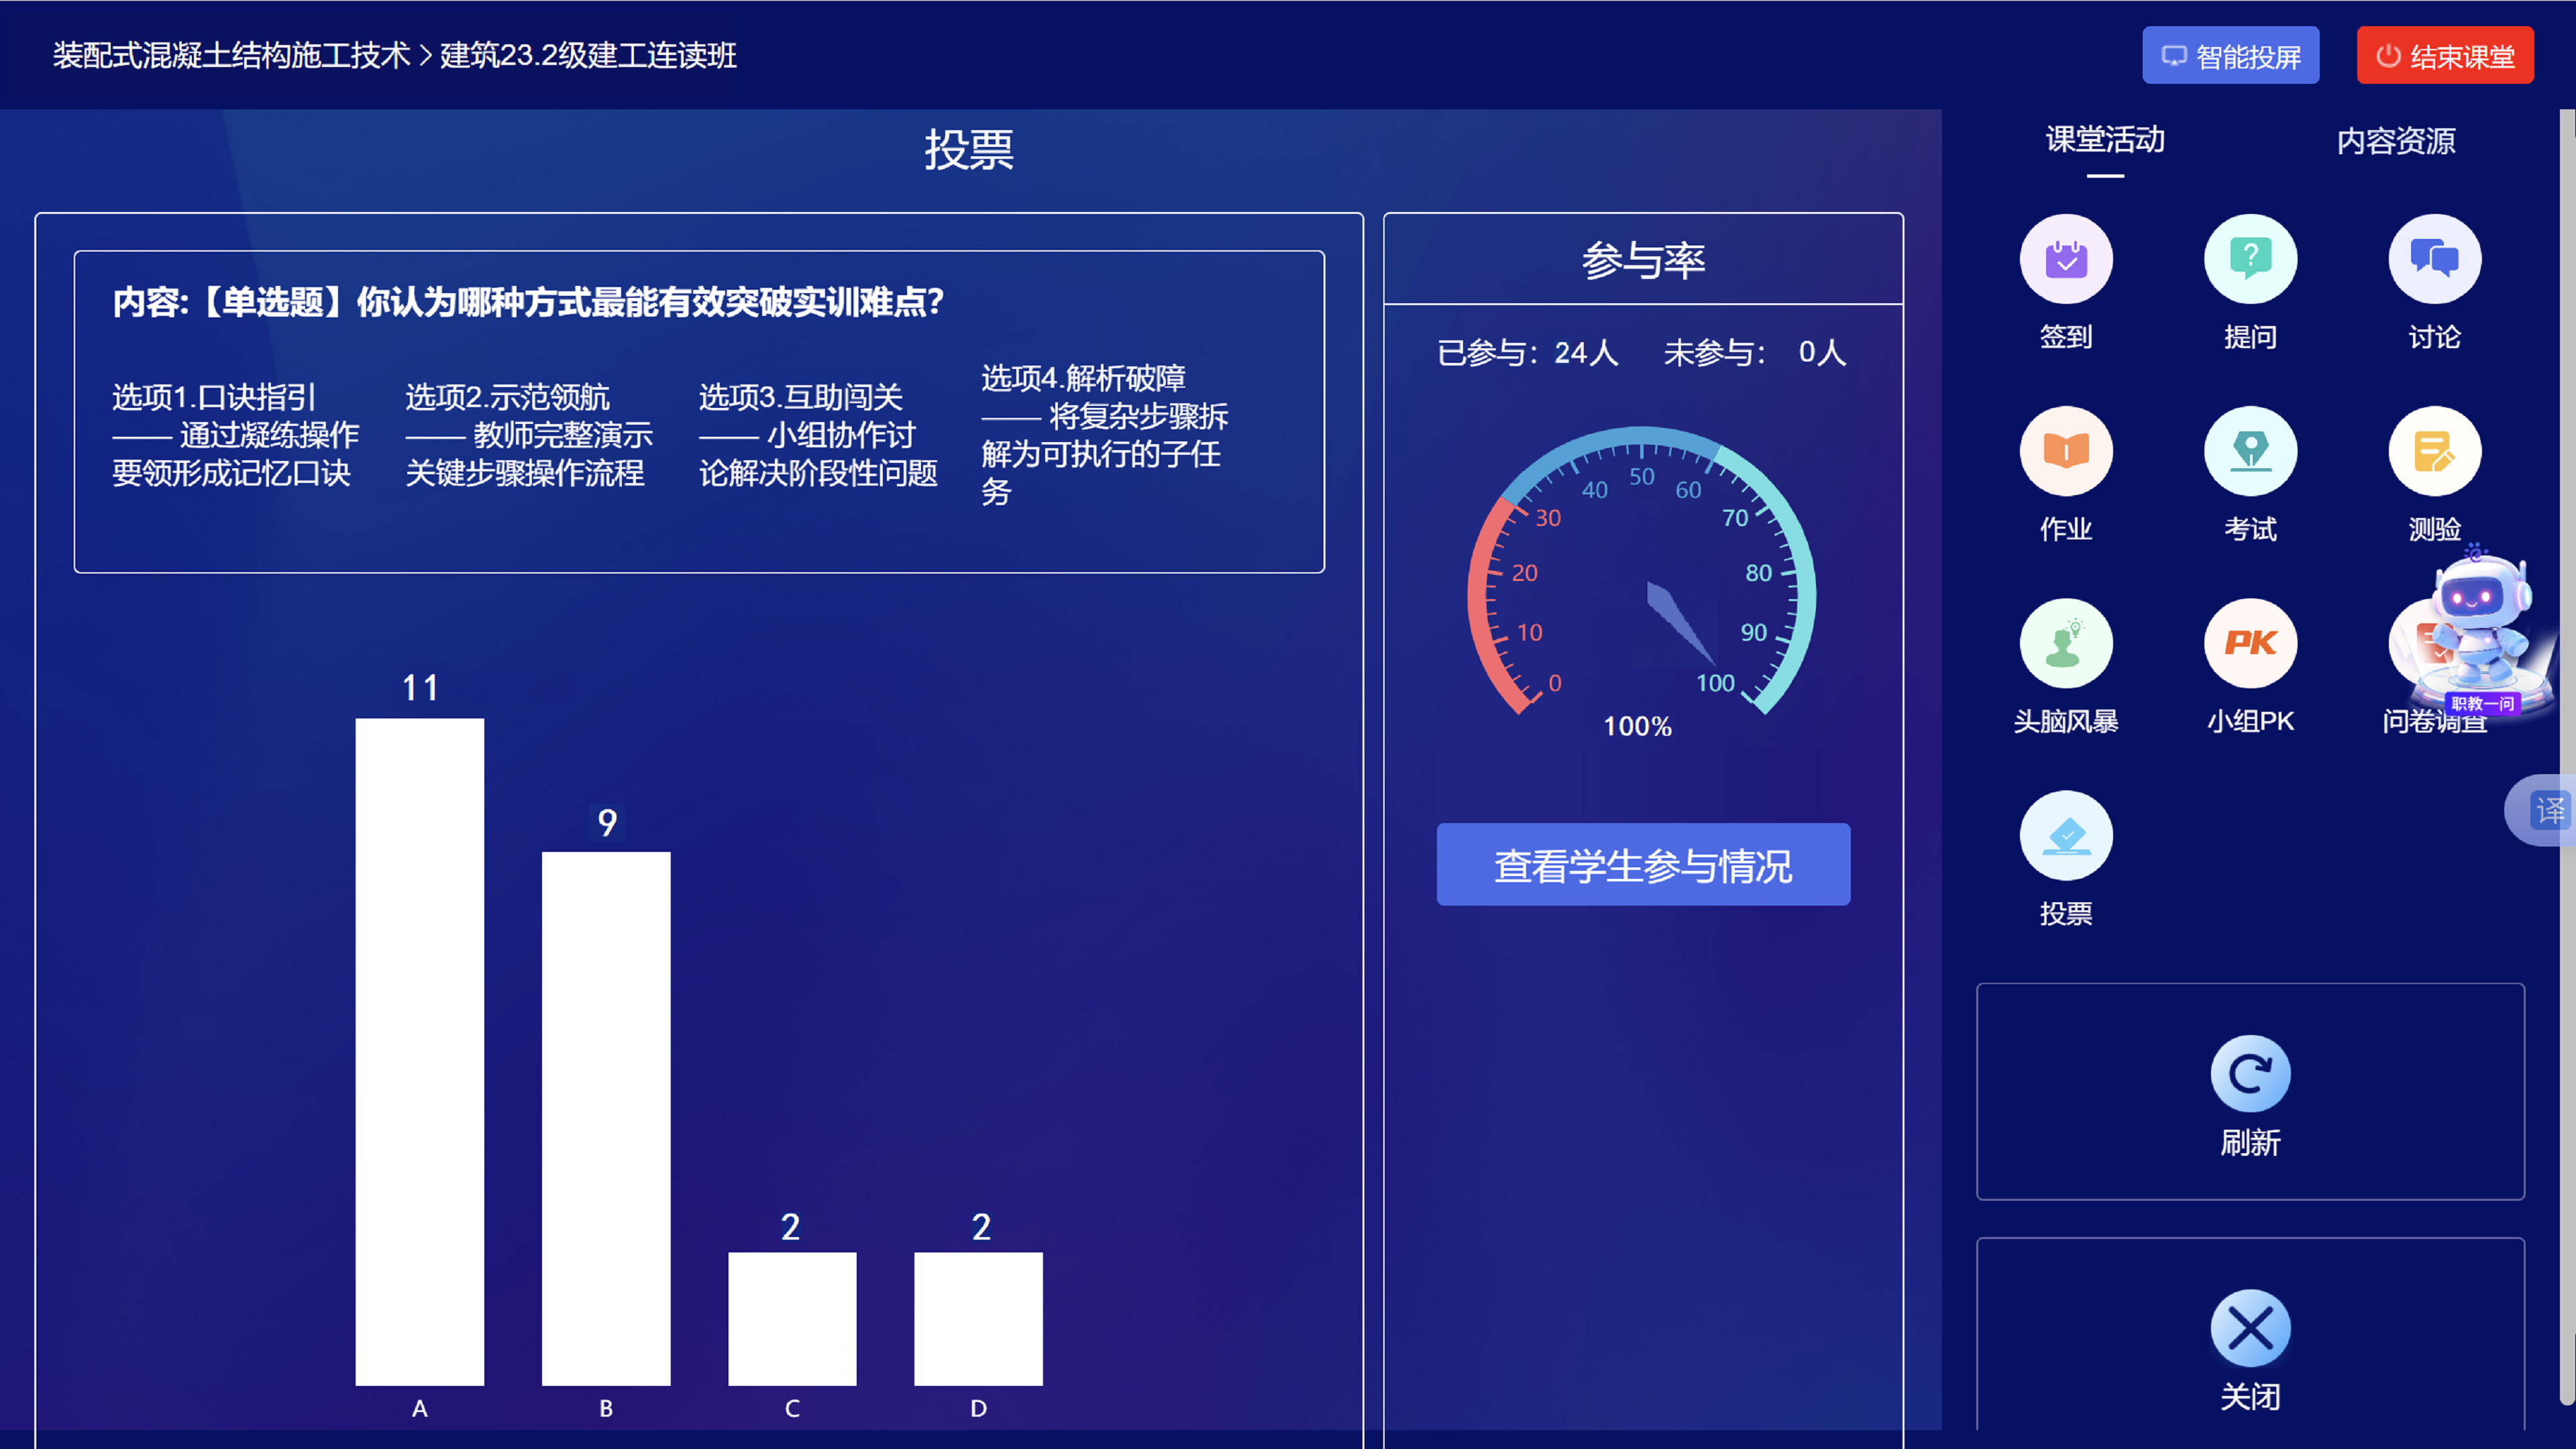Click the 建筑23.2级建工连读班 breadcrumb
2576x1449 pixels.
point(588,55)
